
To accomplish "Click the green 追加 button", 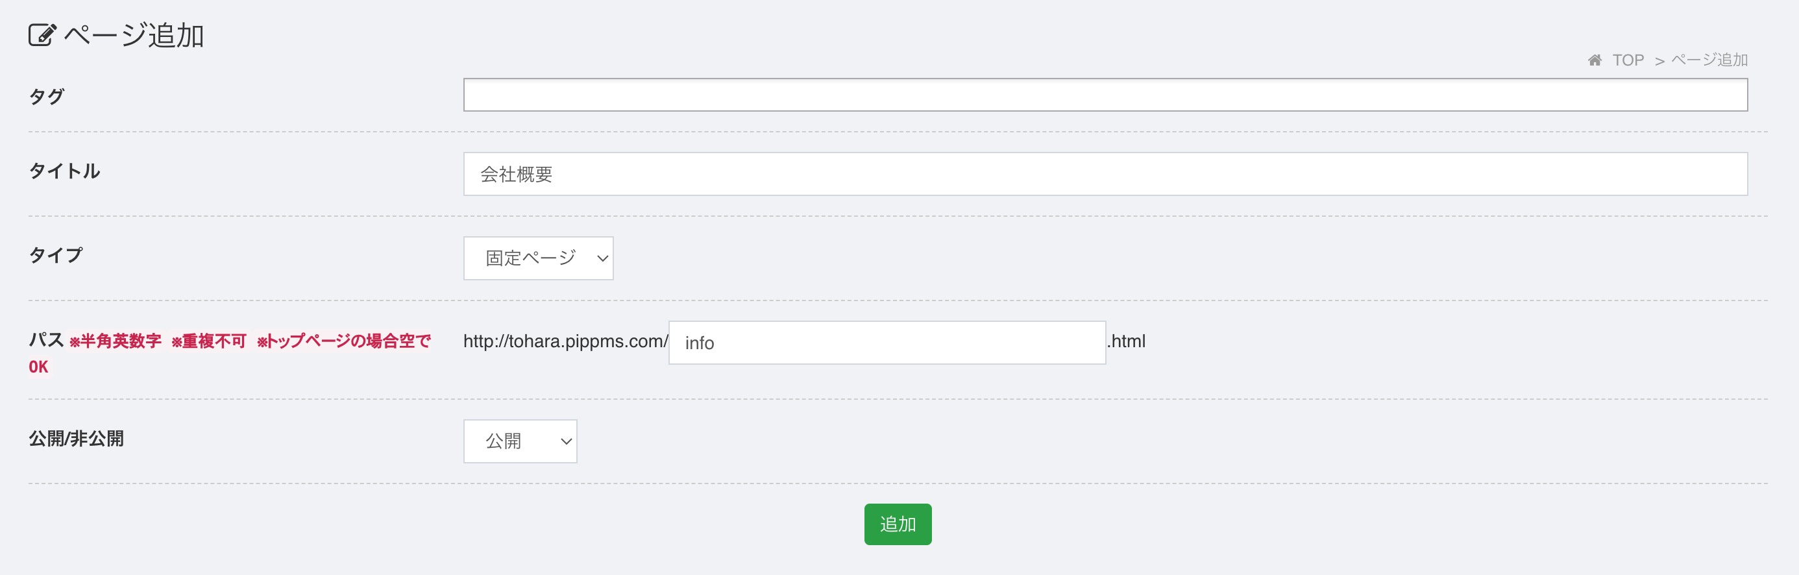I will [x=898, y=524].
